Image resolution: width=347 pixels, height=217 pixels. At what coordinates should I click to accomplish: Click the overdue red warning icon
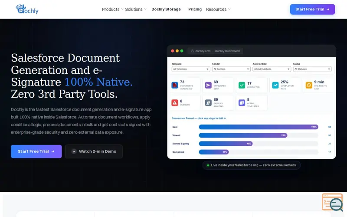(175, 103)
